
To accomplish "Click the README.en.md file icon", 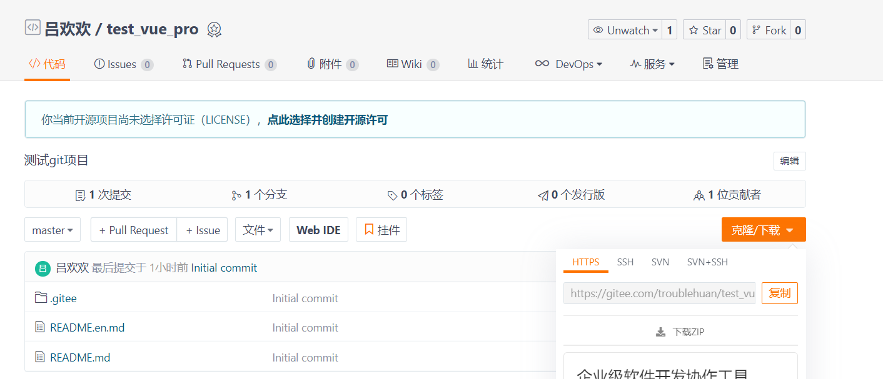I will (40, 327).
